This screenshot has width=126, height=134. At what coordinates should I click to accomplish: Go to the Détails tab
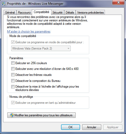pyautogui.click(x=70, y=13)
